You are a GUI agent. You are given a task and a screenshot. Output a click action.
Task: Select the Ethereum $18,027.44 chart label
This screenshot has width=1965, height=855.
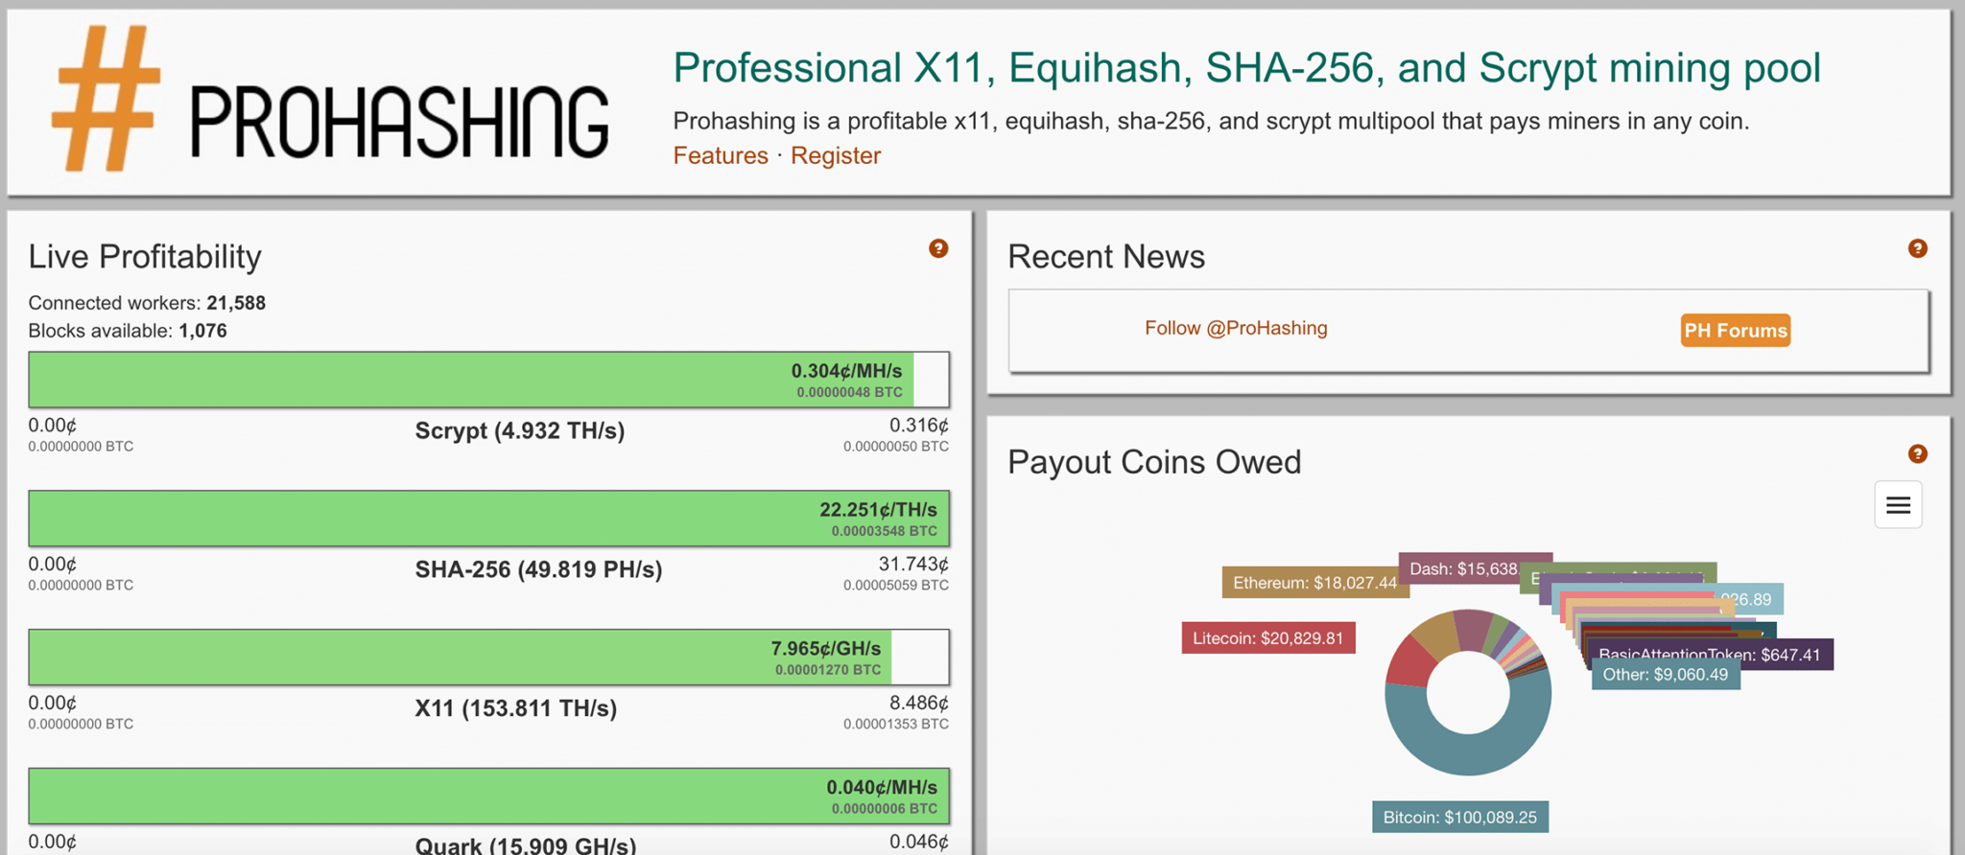1314,583
